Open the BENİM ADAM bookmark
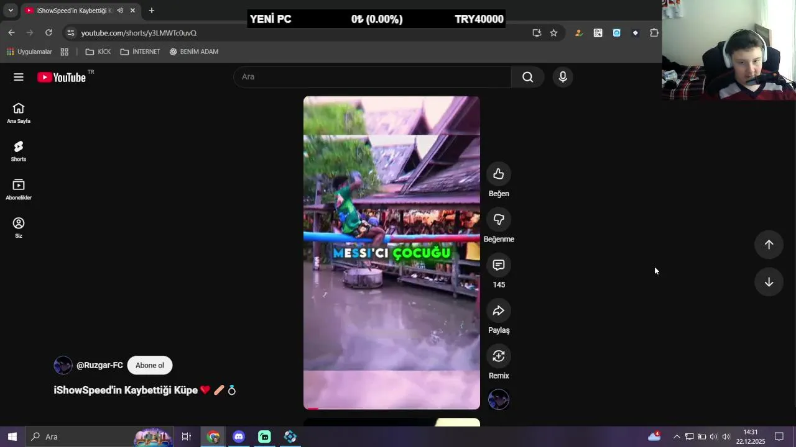796x447 pixels. pos(194,52)
